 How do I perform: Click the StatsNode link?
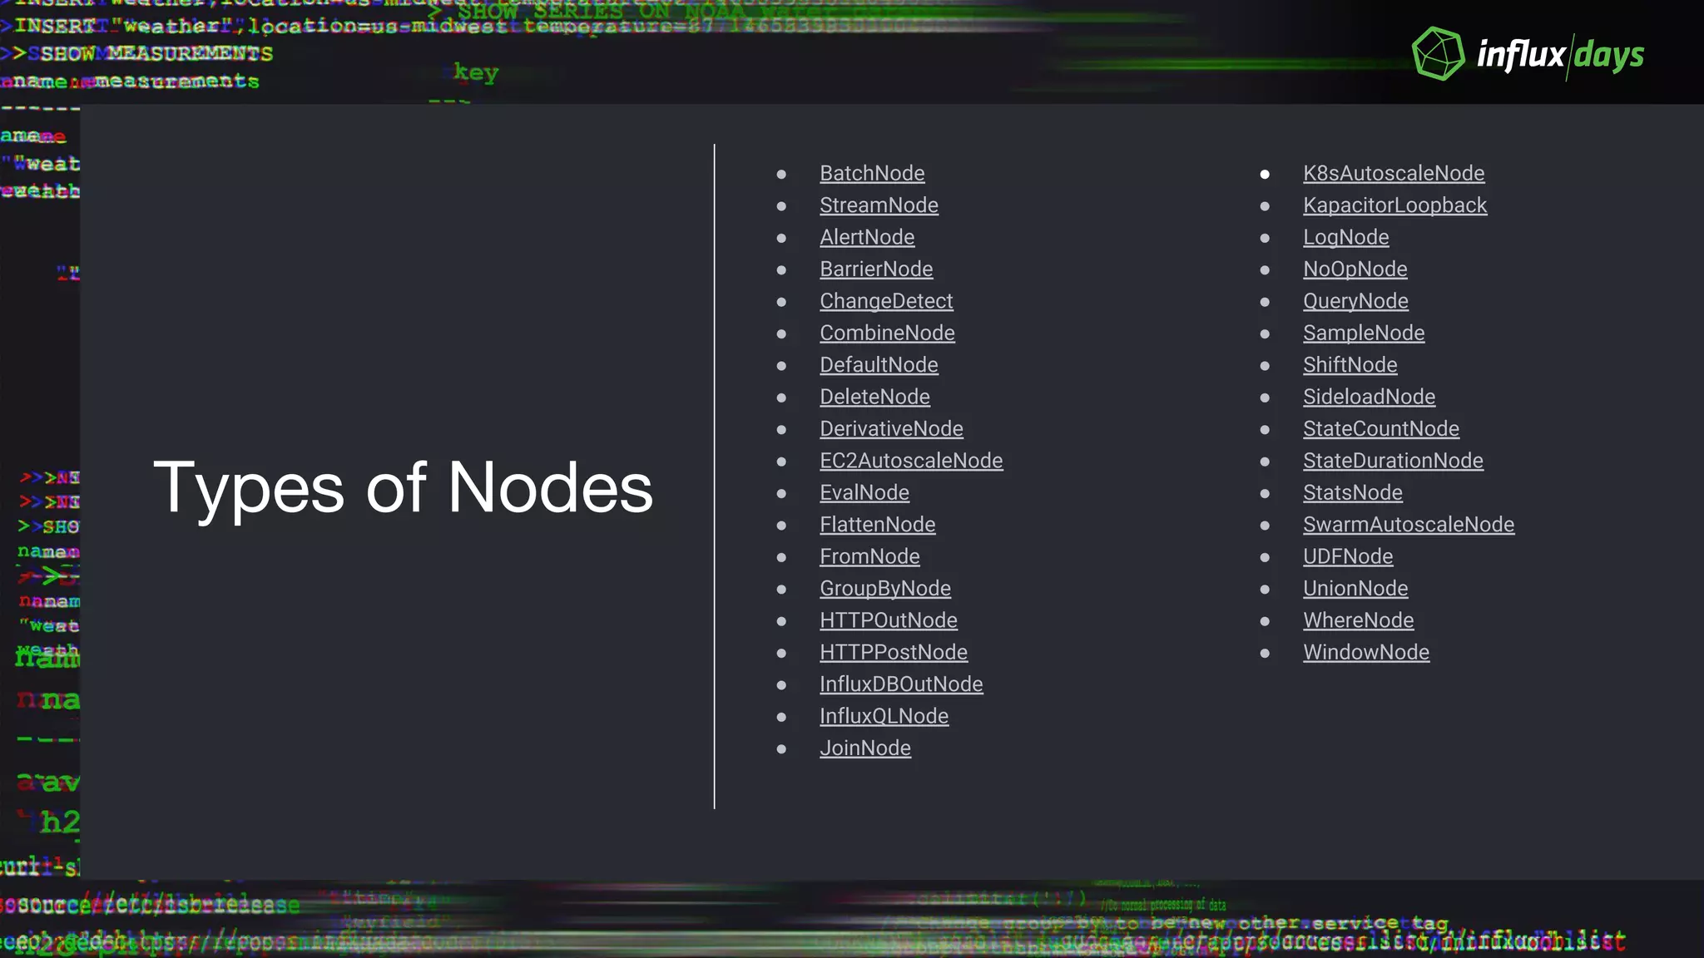coord(1352,492)
